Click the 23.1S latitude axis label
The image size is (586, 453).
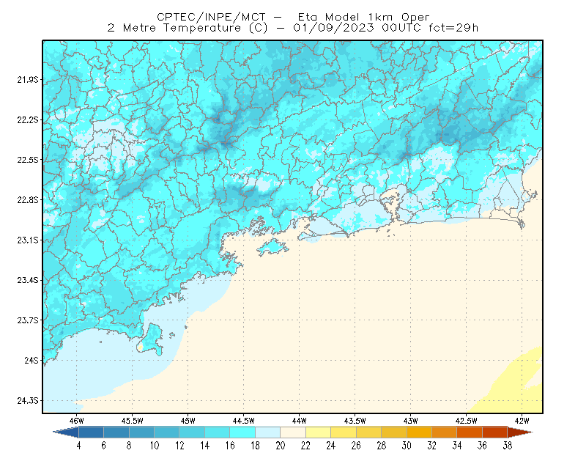(x=27, y=240)
